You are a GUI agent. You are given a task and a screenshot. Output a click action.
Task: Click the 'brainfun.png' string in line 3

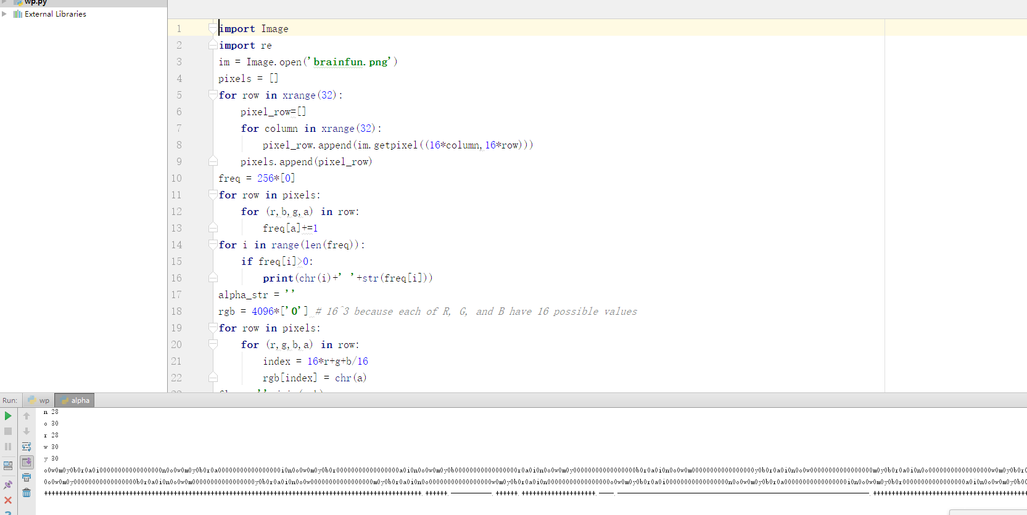352,62
